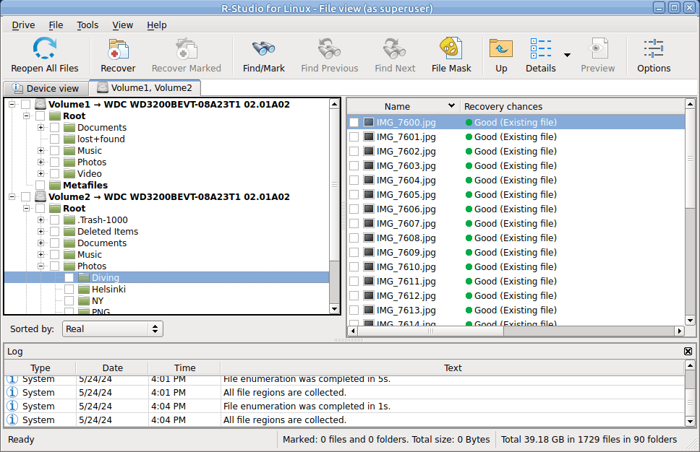Open the View menu

point(122,25)
